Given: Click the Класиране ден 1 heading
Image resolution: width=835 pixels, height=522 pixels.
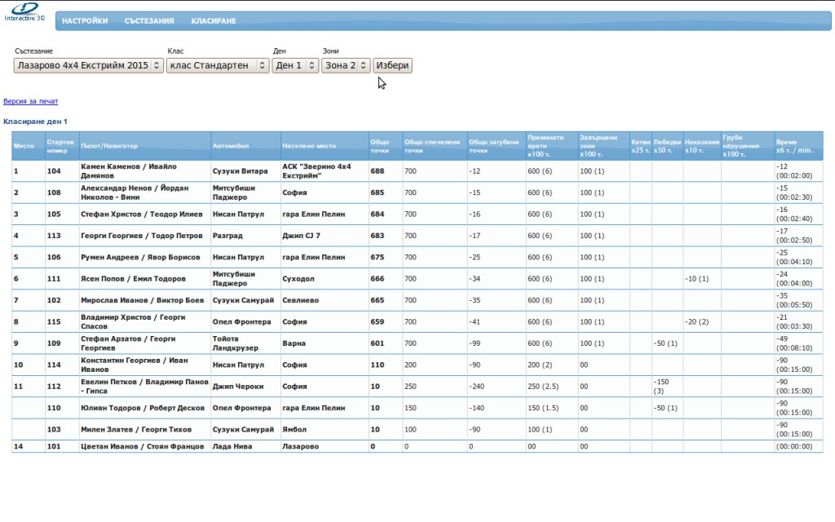Looking at the screenshot, I should tap(35, 122).
